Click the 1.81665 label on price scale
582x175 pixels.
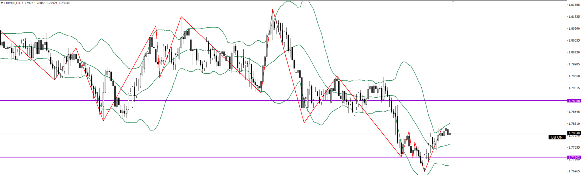click(x=574, y=5)
